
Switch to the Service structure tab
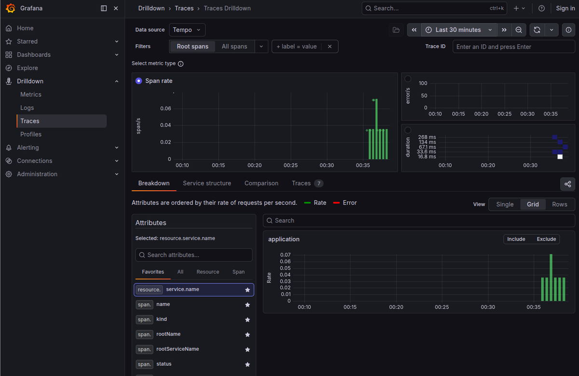point(207,183)
